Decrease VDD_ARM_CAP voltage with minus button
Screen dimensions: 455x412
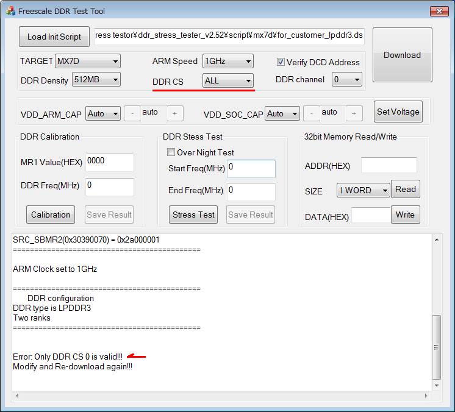coord(132,113)
